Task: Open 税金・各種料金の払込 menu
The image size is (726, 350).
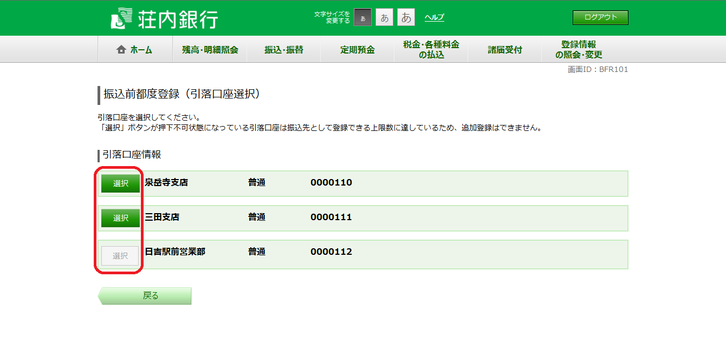Action: (431, 50)
